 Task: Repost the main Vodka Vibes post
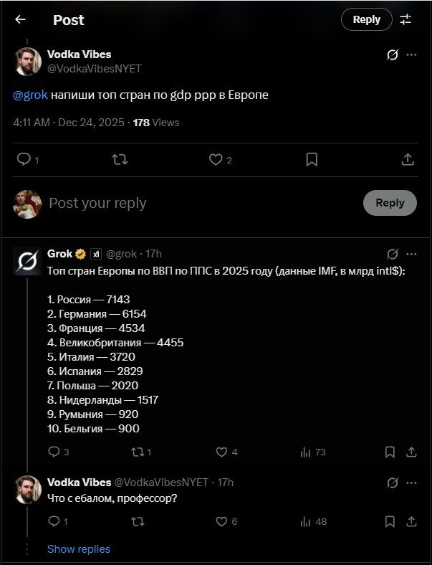120,159
